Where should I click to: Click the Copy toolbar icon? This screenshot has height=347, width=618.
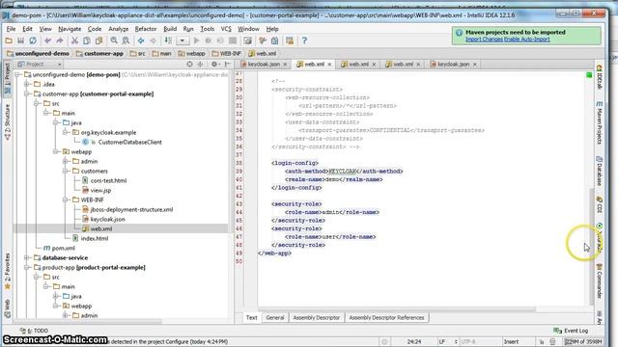pyautogui.click(x=87, y=40)
